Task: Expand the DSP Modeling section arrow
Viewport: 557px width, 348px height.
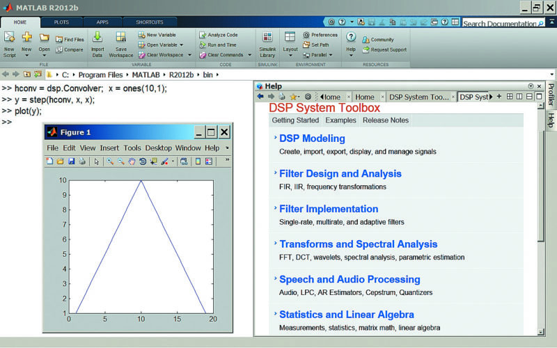Action: click(x=275, y=137)
